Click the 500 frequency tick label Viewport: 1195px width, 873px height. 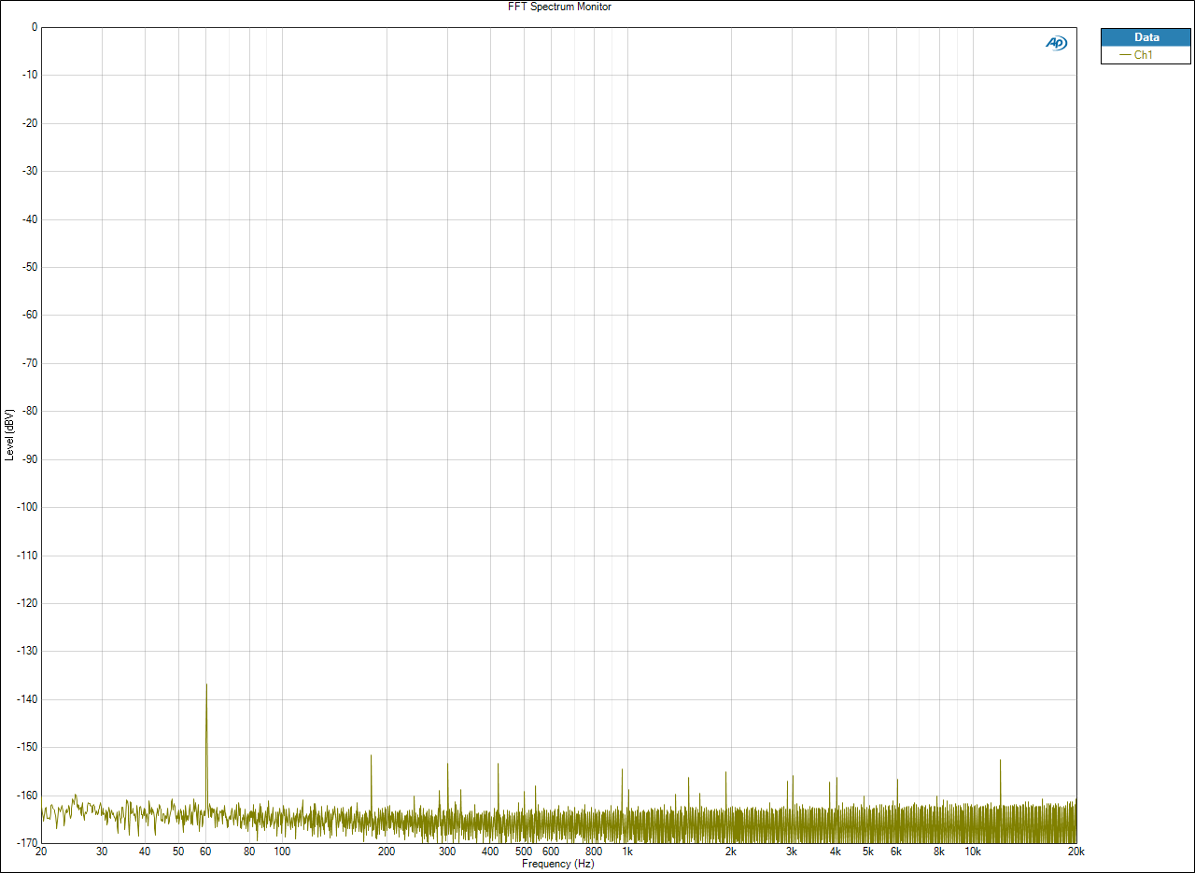[x=524, y=852]
